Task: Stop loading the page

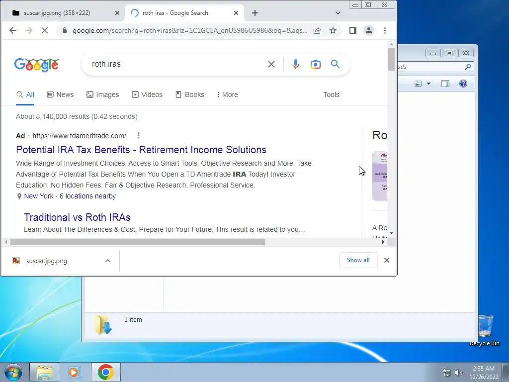Action: tap(45, 30)
